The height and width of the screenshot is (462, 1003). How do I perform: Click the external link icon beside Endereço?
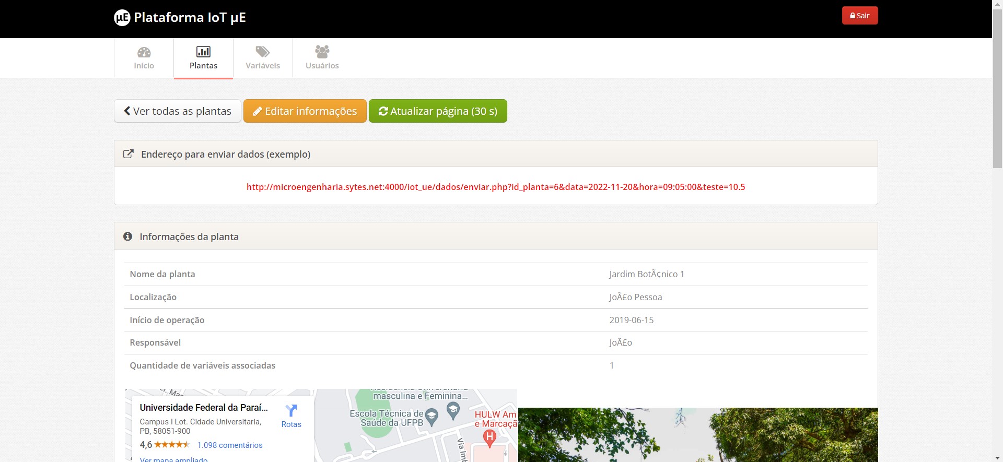tap(128, 154)
